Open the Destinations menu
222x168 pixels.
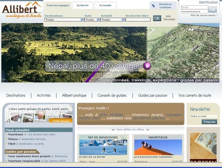[16, 95]
